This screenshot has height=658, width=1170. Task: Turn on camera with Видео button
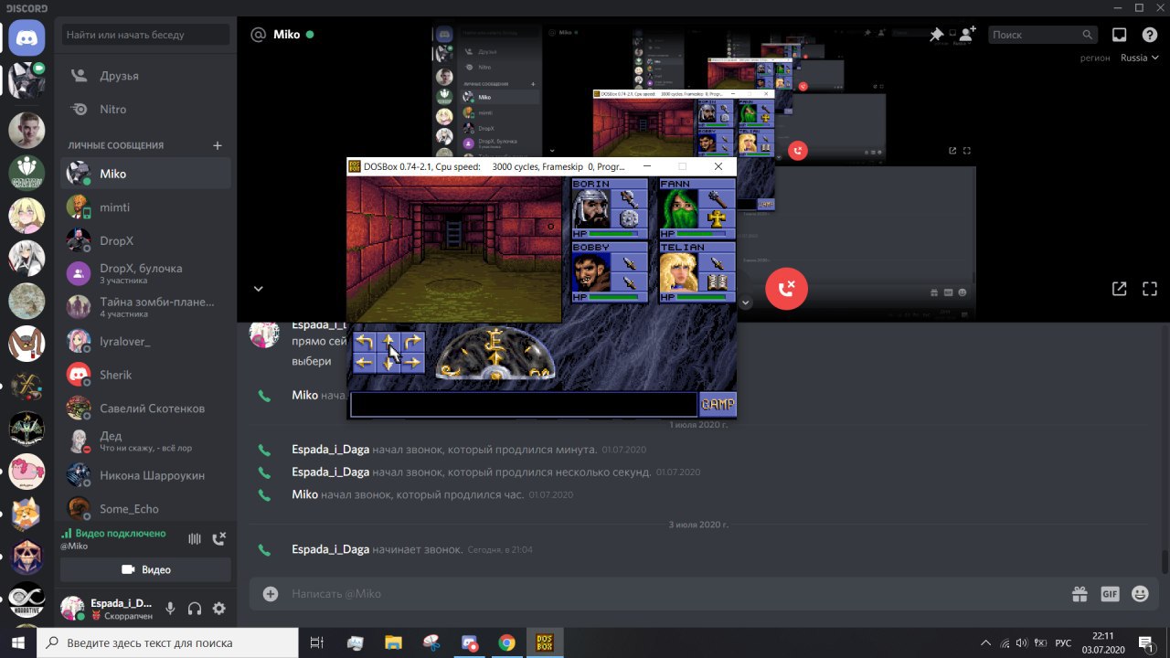point(145,569)
